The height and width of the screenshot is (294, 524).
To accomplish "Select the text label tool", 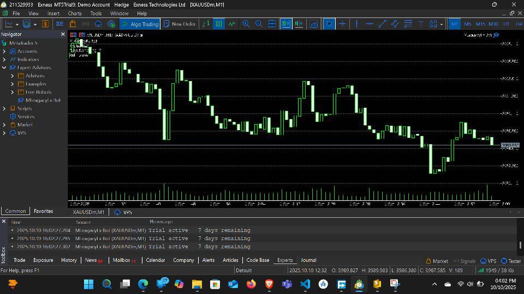I will pyautogui.click(x=421, y=24).
